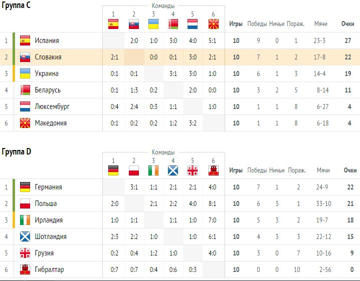Open the Македония team name link
The image size is (360, 281).
(51, 123)
